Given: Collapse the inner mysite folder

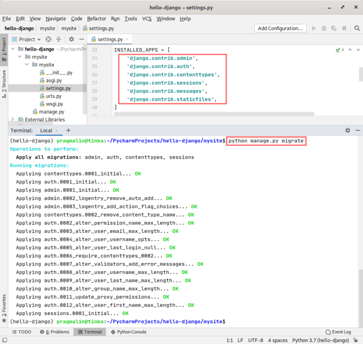Looking at the screenshot, I should [27, 64].
